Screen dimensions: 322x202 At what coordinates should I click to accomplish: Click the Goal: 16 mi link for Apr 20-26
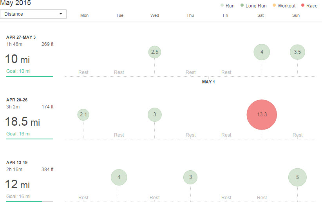tap(18, 134)
